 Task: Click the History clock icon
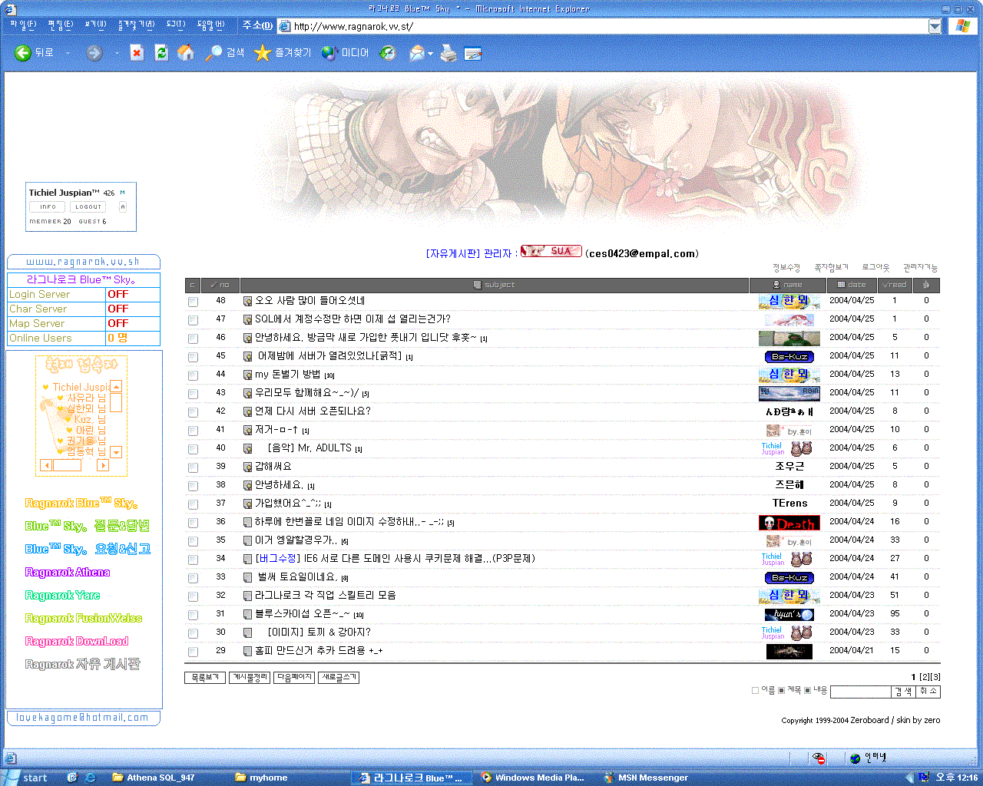tap(388, 53)
